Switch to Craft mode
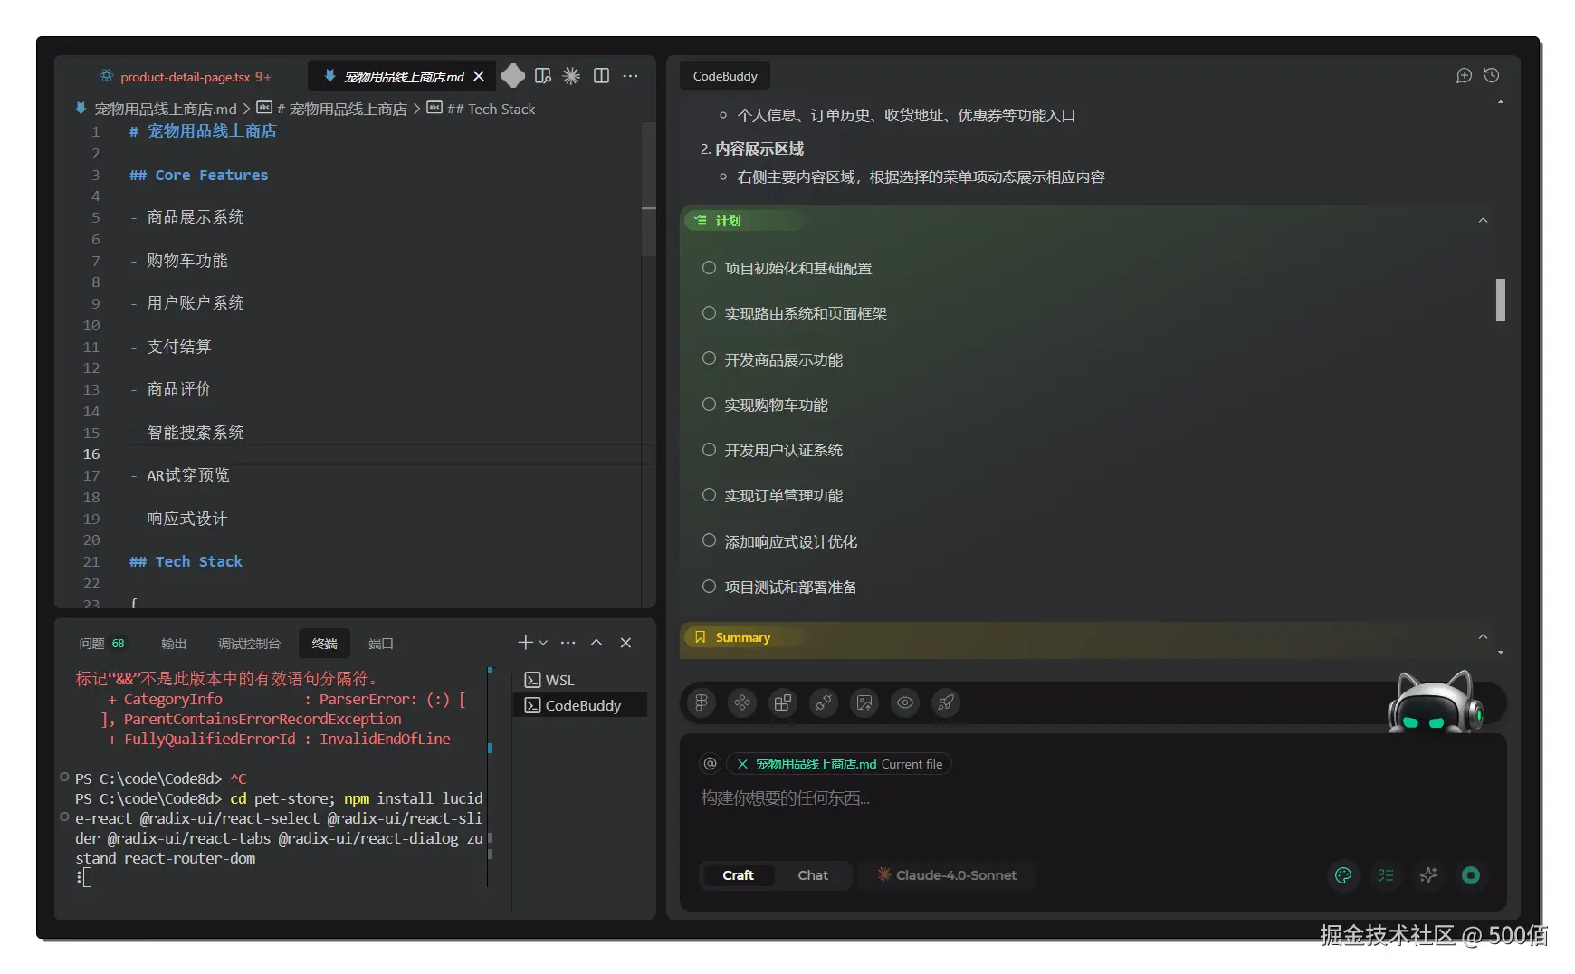 (x=738, y=875)
